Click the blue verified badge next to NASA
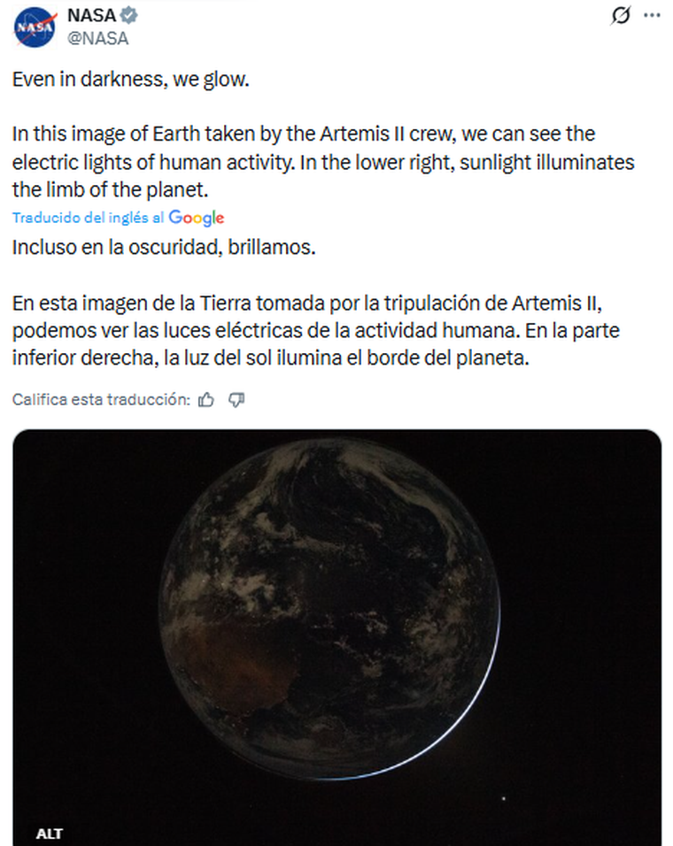This screenshot has width=673, height=846. coord(129,16)
